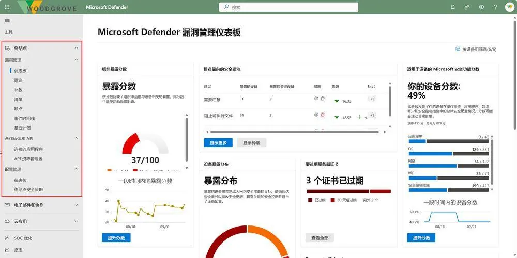Open the settings gear icon
This screenshot has height=258, width=517.
481,7
